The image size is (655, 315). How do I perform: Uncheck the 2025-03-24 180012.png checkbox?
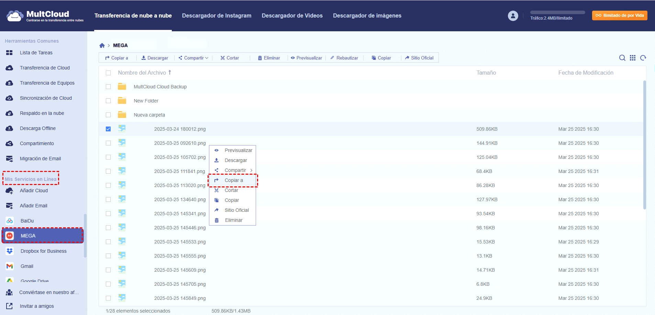(108, 129)
